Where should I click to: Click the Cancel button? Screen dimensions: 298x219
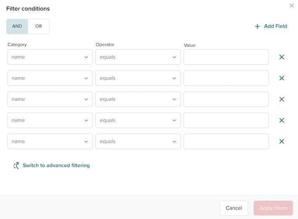click(234, 208)
